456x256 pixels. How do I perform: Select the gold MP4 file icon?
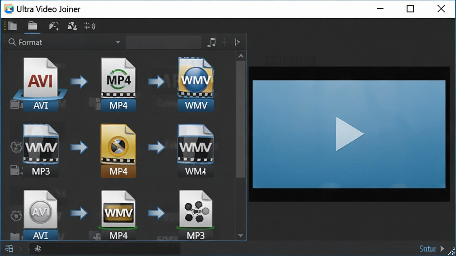(x=118, y=144)
